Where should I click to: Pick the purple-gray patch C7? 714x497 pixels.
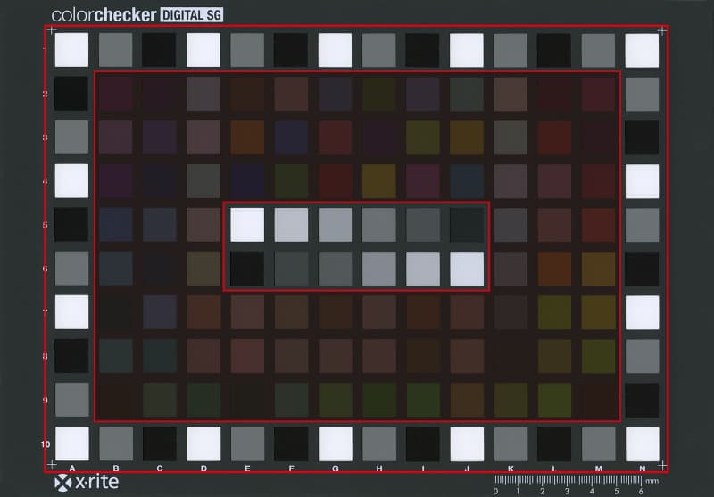tap(160, 312)
